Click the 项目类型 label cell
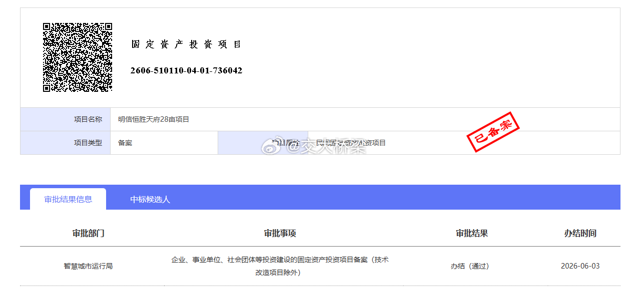The image size is (629, 291). tap(65, 143)
